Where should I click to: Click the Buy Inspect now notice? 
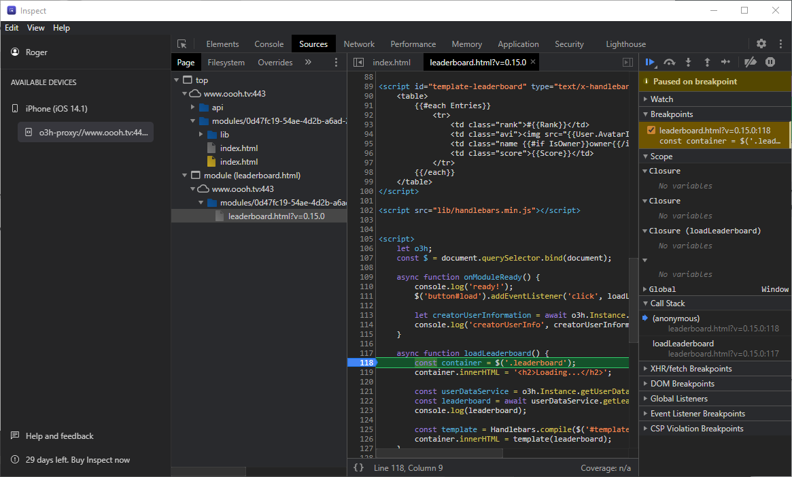(x=78, y=460)
